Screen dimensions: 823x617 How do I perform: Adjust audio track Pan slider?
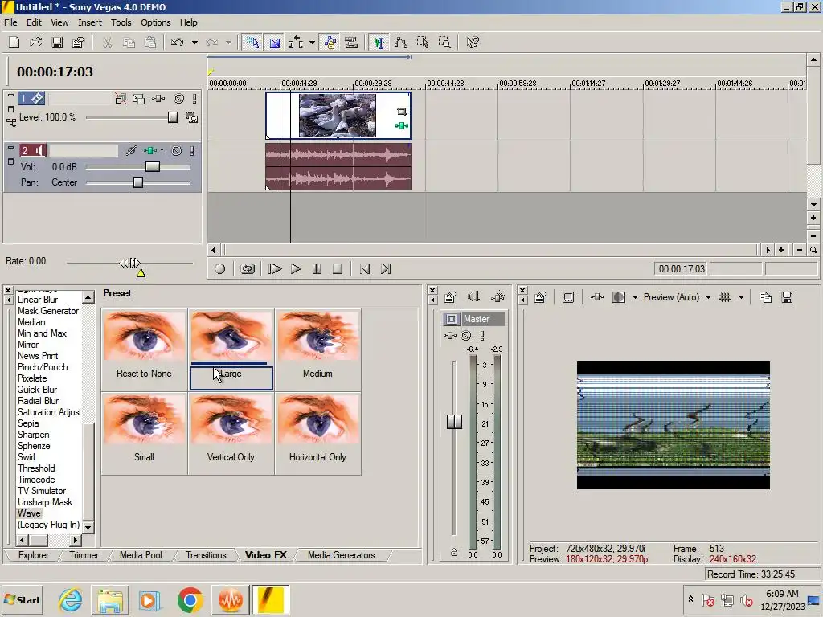(x=138, y=182)
